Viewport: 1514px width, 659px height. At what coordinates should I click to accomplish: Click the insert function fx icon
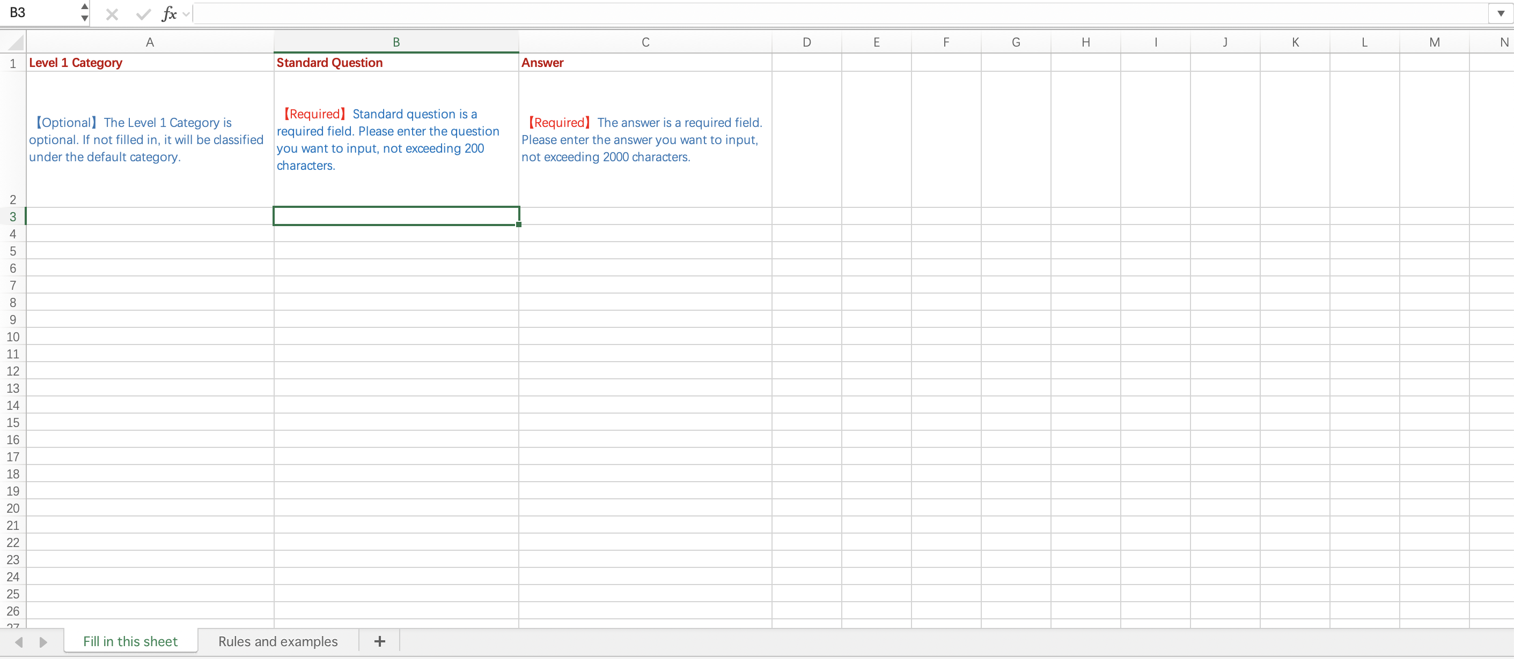point(168,14)
